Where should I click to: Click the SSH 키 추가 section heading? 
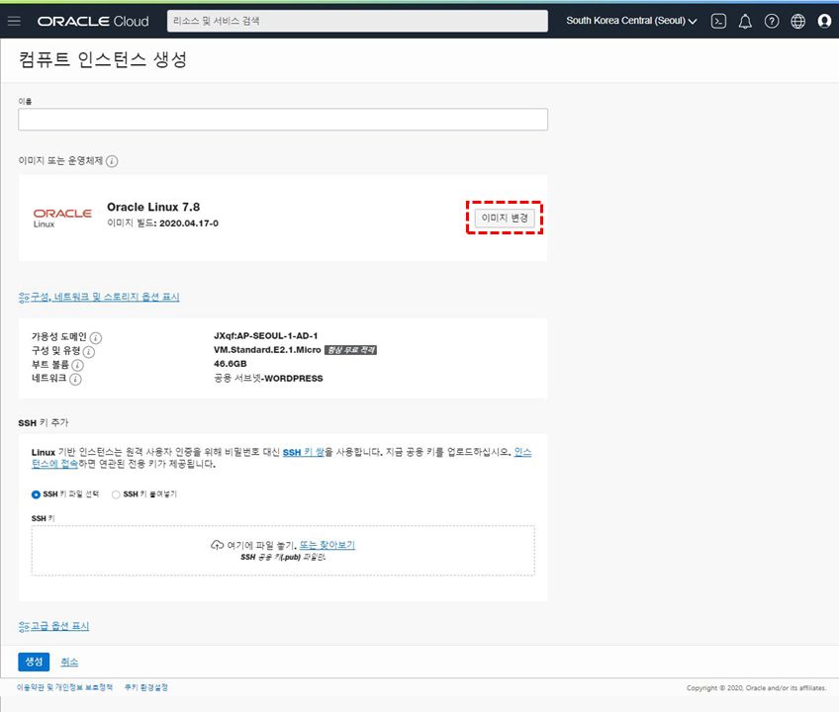coord(44,422)
